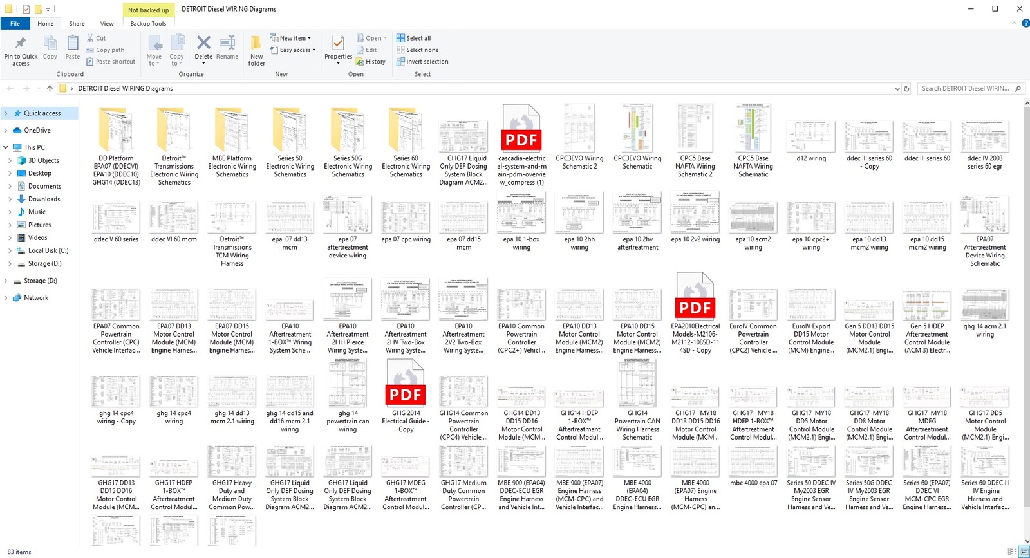This screenshot has width=1030, height=558.
Task: Switch to large icons view in status bar
Action: click(x=1024, y=552)
